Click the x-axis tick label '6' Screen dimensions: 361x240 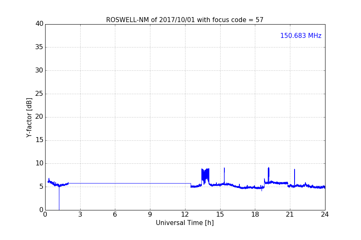[115, 215]
